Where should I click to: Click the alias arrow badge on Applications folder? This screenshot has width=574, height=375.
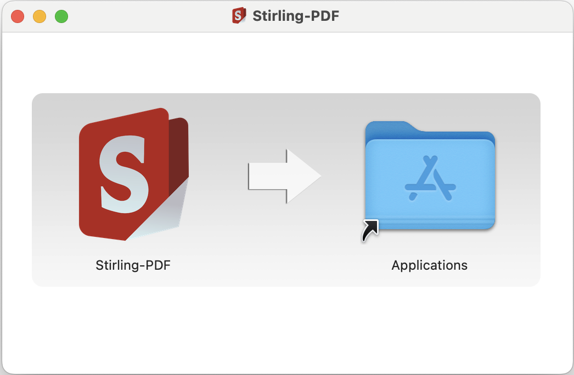[x=370, y=230]
